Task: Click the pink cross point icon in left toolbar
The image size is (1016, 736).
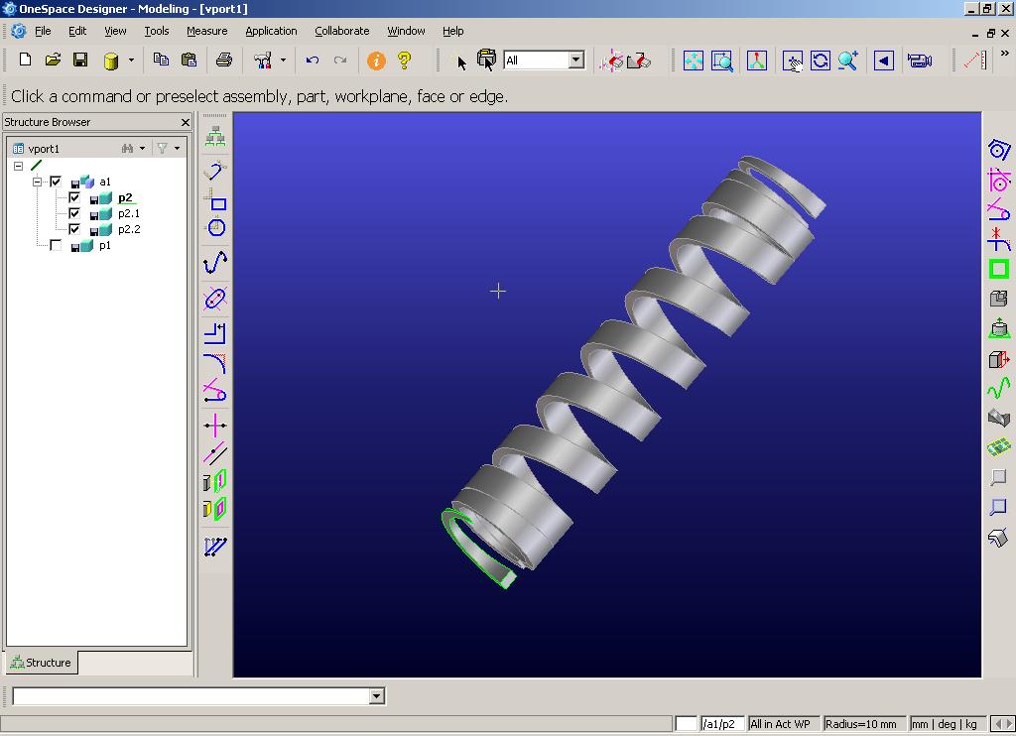Action: 215,425
